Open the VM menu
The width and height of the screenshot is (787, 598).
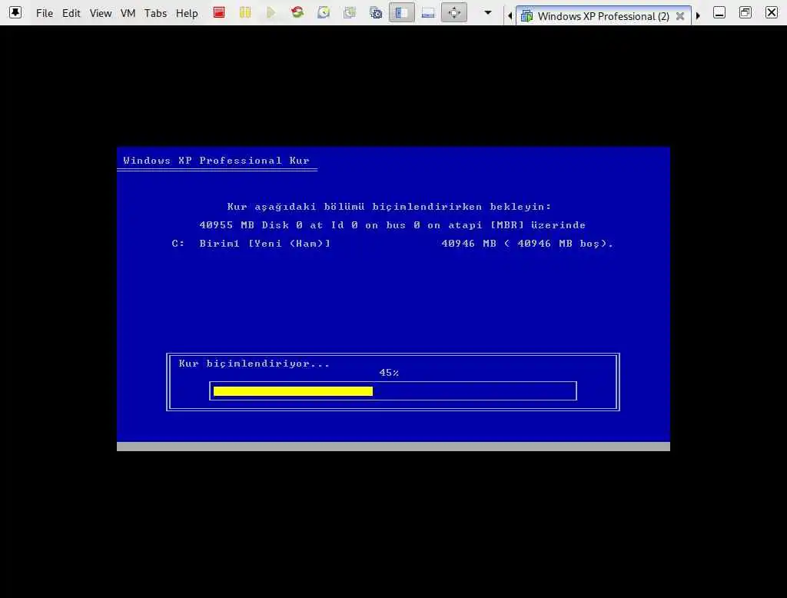point(128,13)
